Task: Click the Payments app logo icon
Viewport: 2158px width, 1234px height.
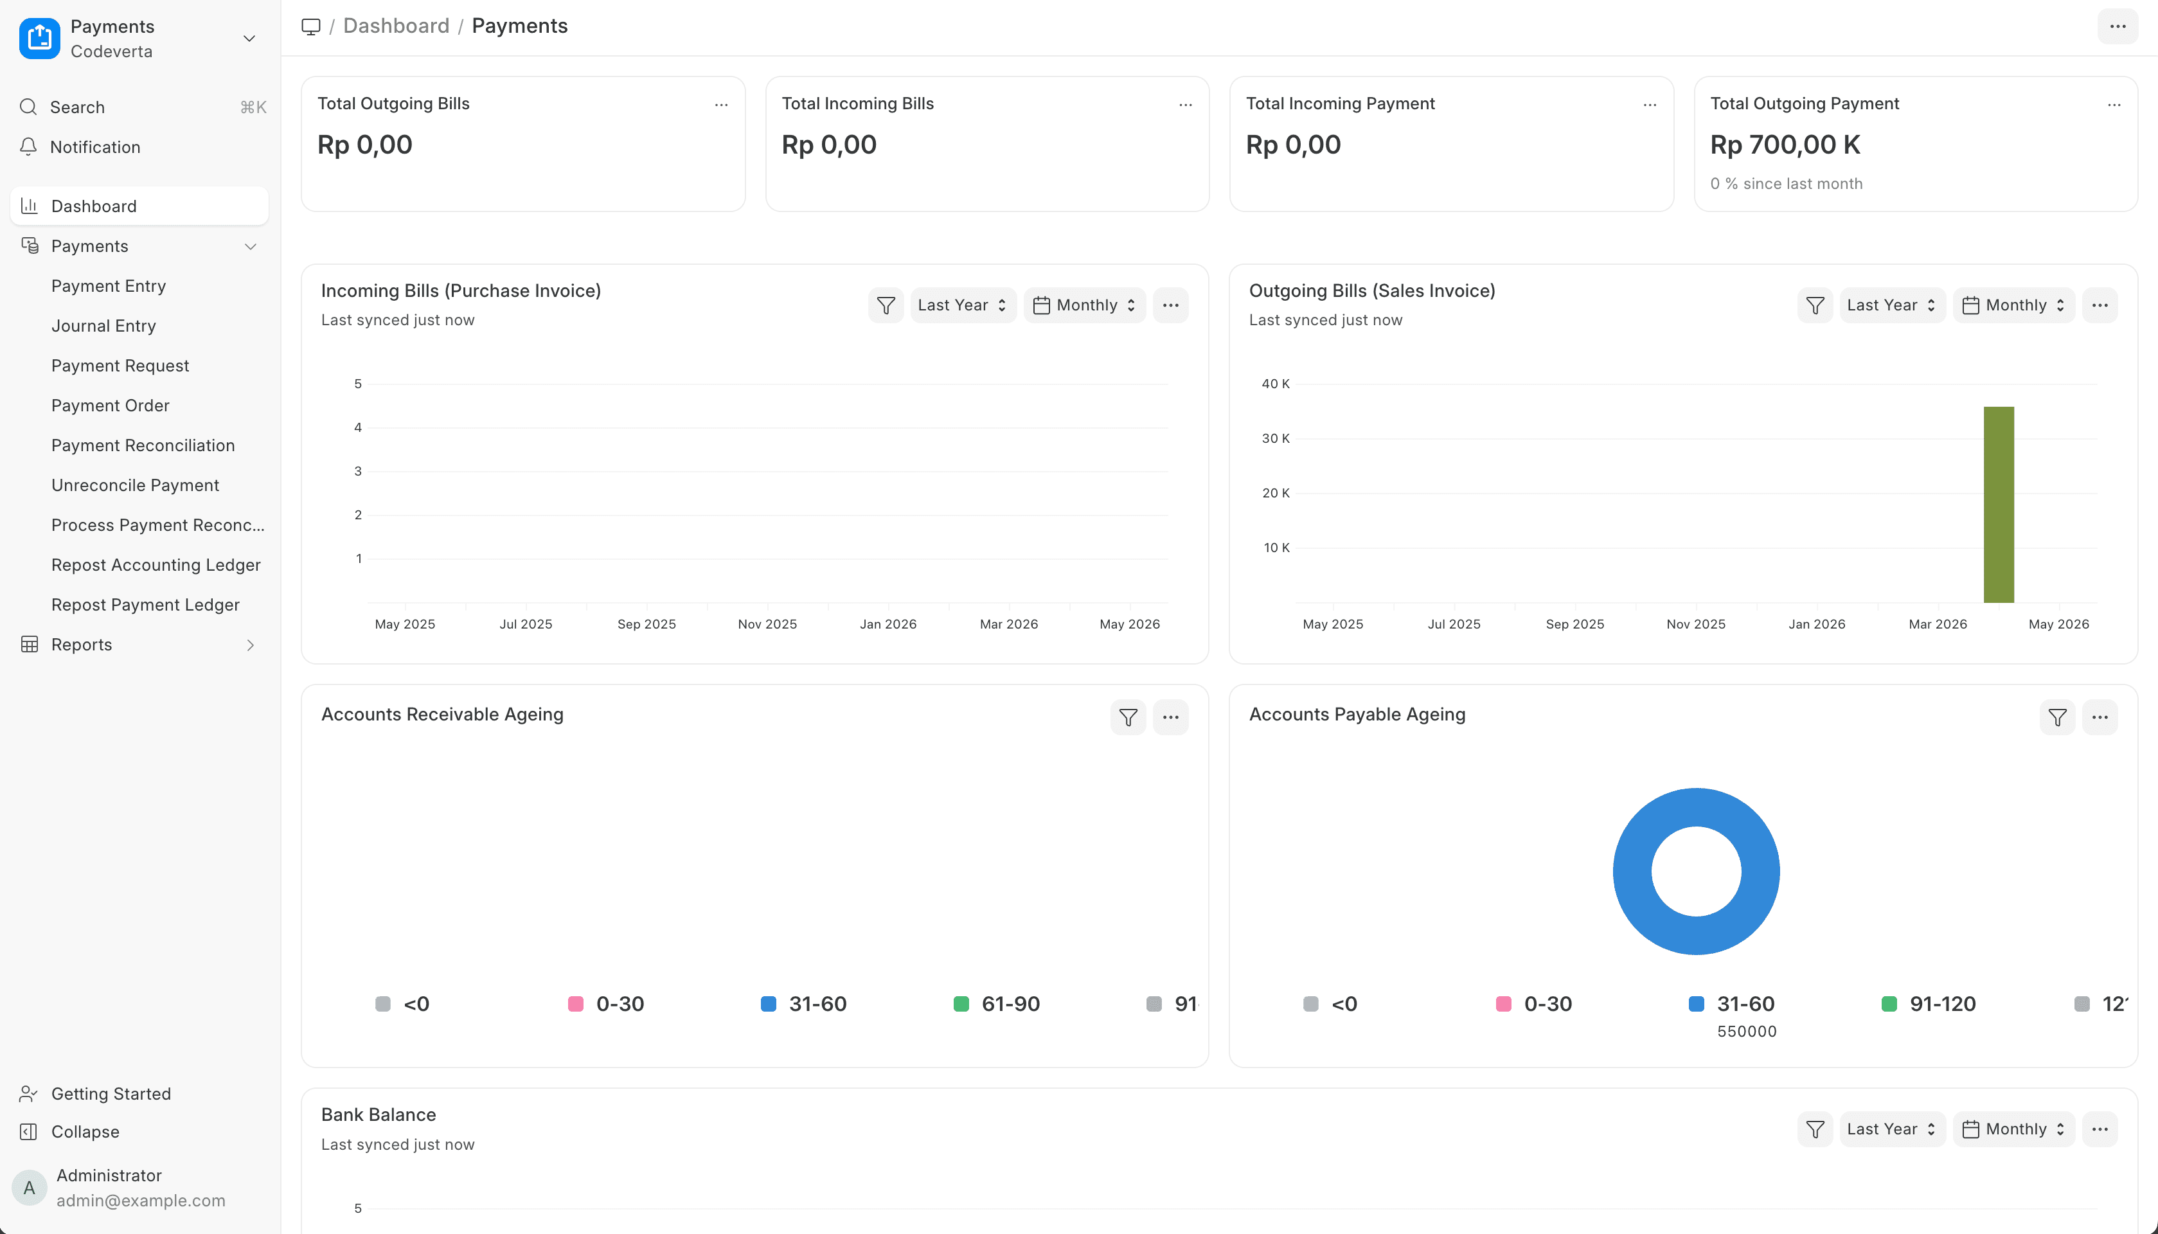Action: 39,38
